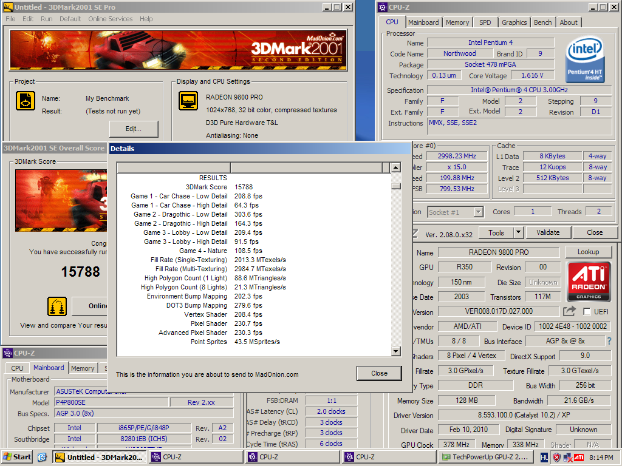Open the Default menu in 3DMark2001
Image resolution: width=622 pixels, height=466 pixels.
pyautogui.click(x=70, y=19)
